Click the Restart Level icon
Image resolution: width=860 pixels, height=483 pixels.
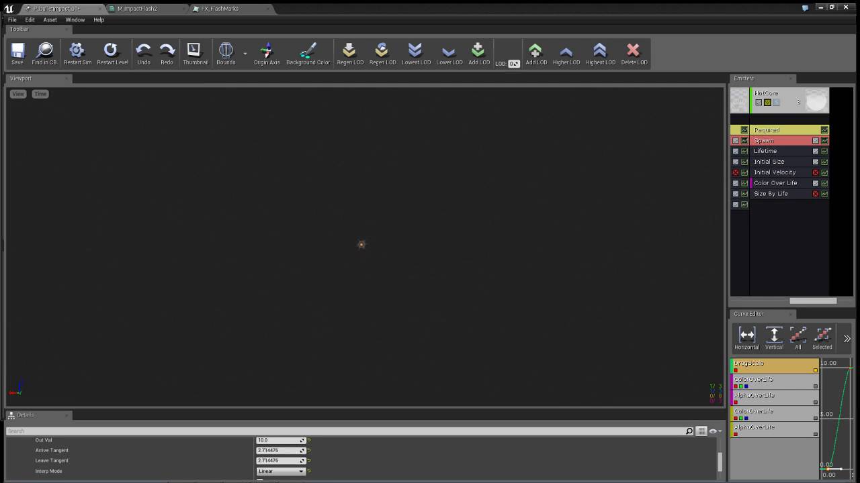(112, 53)
